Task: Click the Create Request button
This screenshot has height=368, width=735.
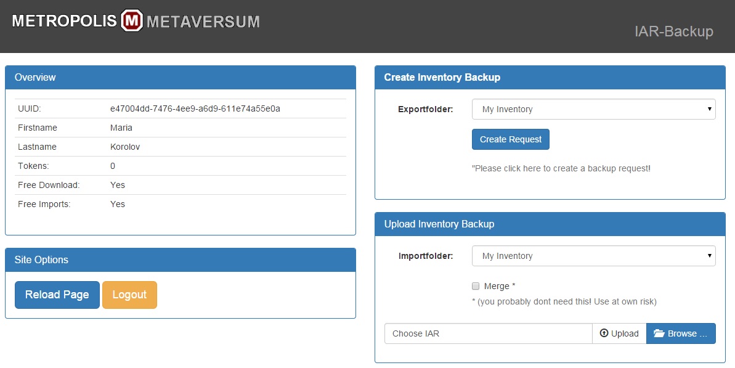Action: (x=511, y=139)
